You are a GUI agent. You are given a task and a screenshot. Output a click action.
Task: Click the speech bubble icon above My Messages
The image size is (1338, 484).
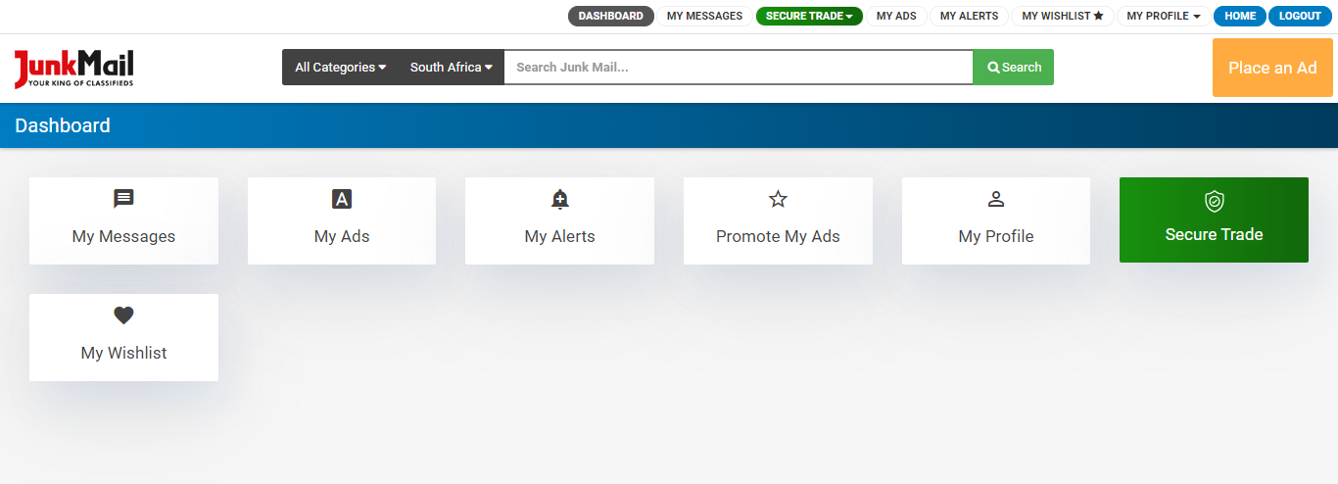(x=123, y=199)
